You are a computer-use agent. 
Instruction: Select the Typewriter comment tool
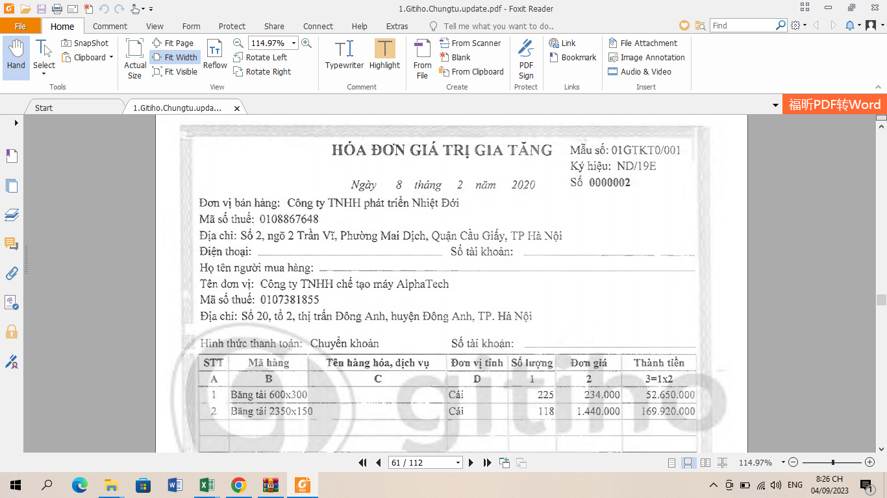(344, 54)
